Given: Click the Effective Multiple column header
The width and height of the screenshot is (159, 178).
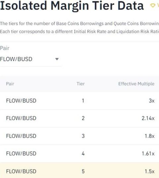Looking at the screenshot, I should pos(136,84).
